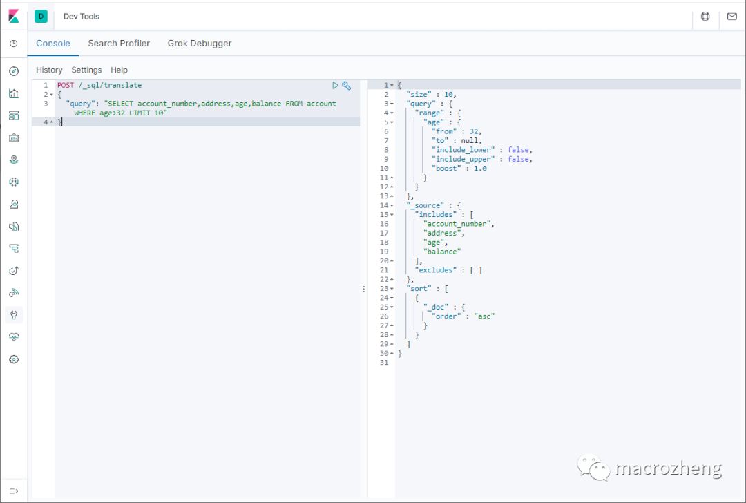
Task: Switch to the Grok Debugger tab
Action: click(200, 44)
